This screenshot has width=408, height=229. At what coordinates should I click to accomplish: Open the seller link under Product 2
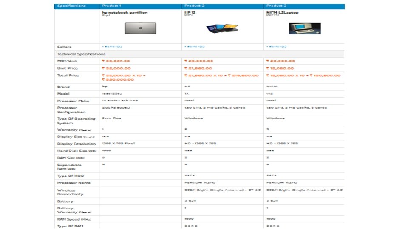(194, 47)
